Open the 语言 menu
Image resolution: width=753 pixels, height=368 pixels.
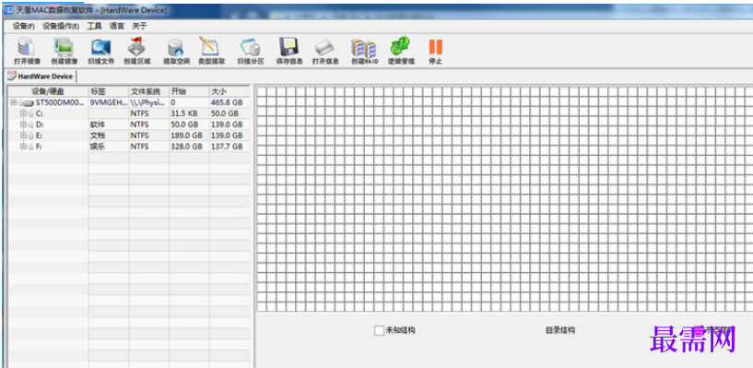click(117, 27)
